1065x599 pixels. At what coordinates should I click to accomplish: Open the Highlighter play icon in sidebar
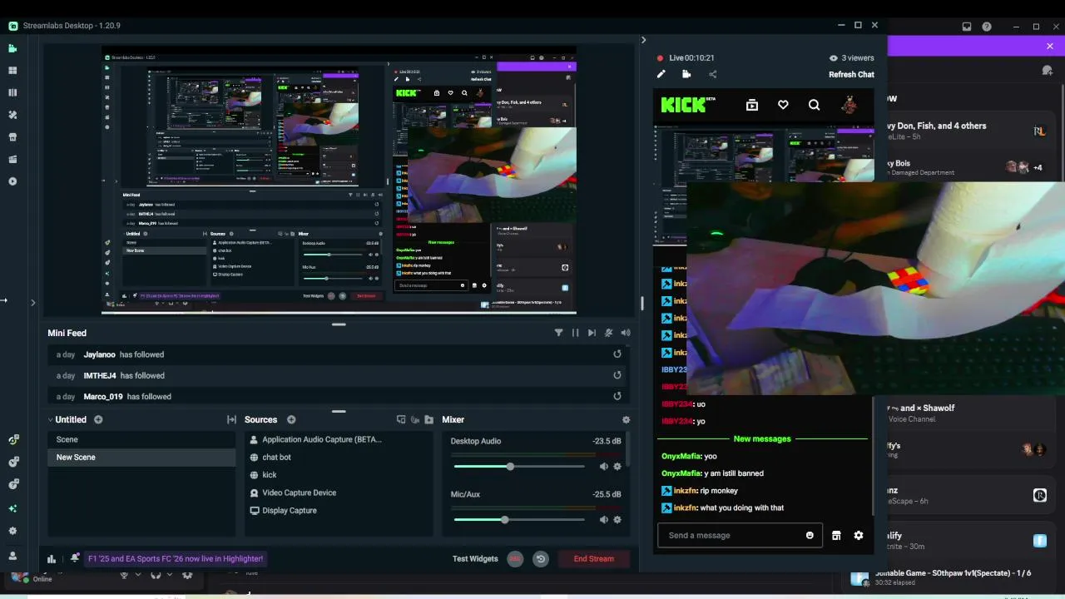coord(12,181)
